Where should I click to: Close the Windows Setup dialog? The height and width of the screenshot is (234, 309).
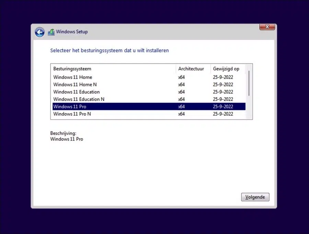267,27
